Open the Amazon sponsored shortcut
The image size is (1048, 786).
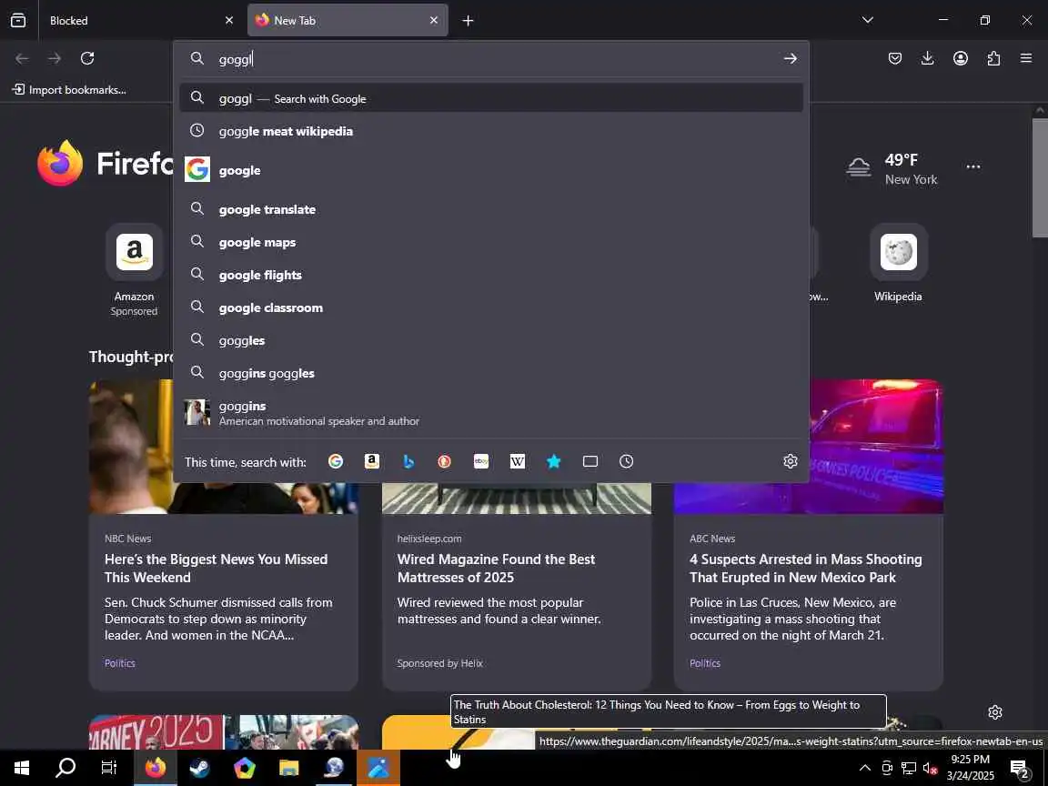pyautogui.click(x=135, y=271)
